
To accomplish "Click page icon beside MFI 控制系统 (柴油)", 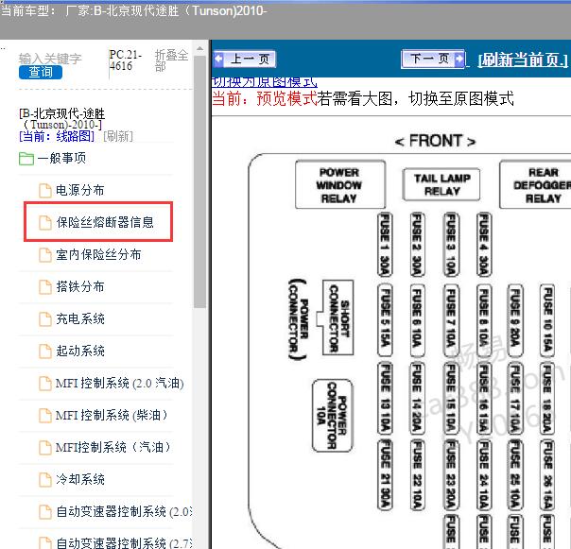I will pos(45,416).
